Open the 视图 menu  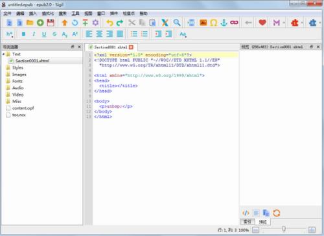88,14
